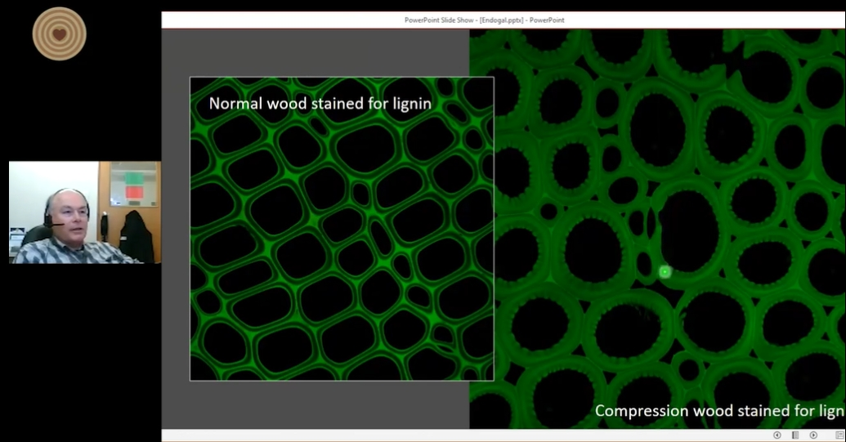Viewport: 846px width, 442px height.
Task: Click the PowerPoint Slide Show title bar text
Action: coord(484,20)
